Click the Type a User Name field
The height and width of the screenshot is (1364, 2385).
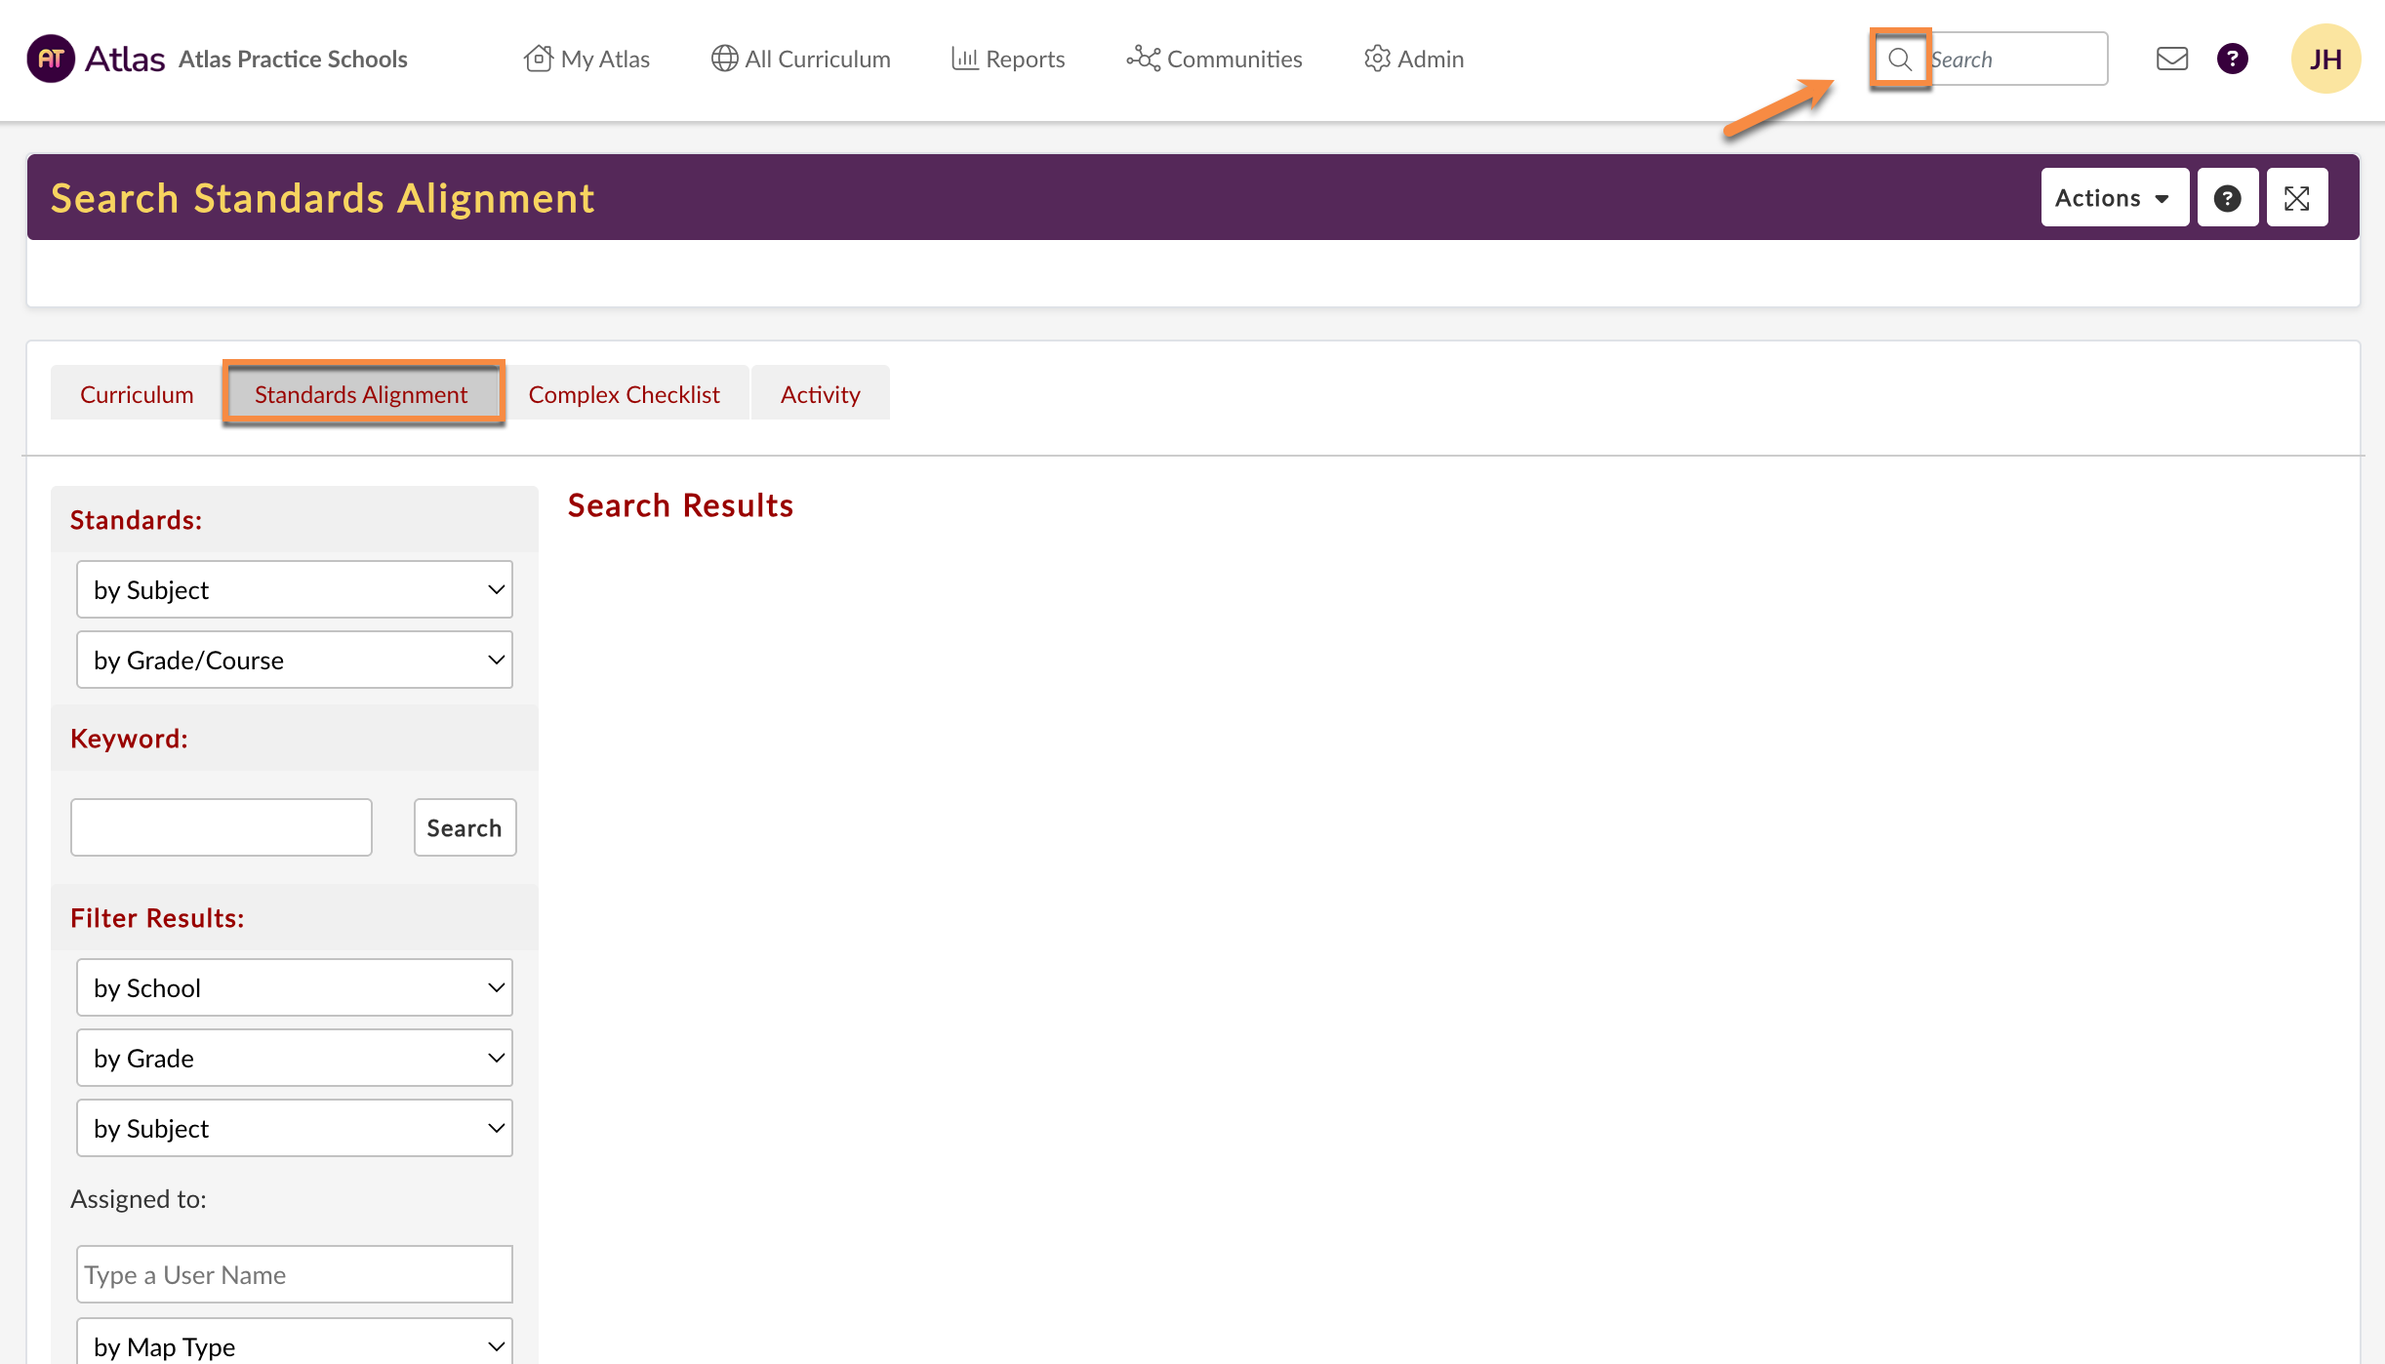tap(294, 1274)
